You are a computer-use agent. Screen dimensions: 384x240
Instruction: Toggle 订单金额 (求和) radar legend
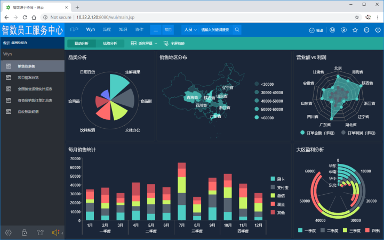point(317,133)
